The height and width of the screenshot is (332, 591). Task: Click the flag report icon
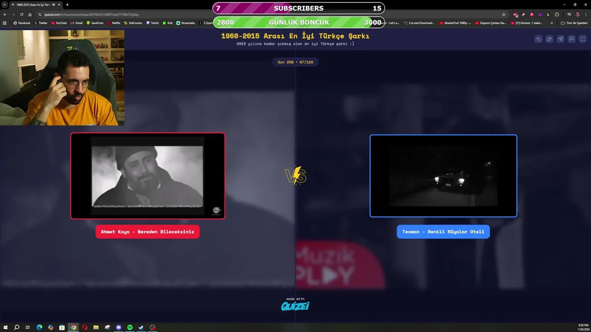click(571, 39)
